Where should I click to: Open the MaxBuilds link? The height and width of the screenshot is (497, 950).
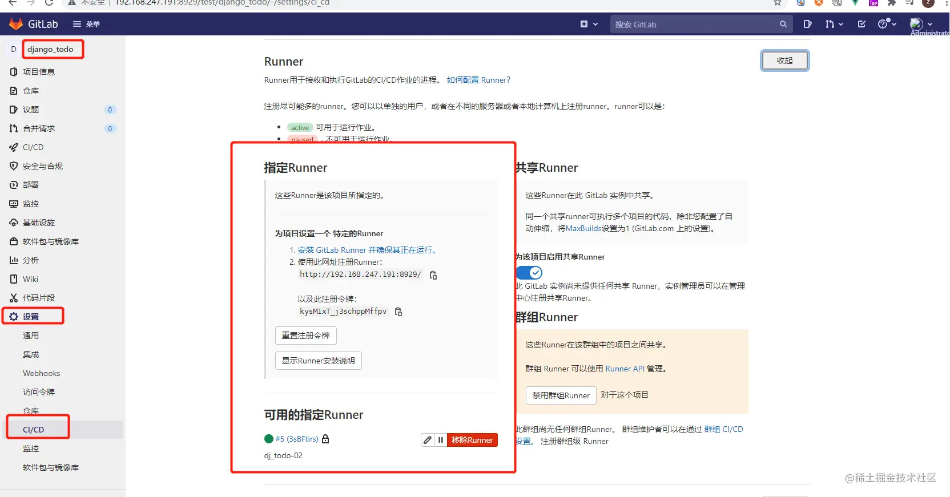[583, 228]
